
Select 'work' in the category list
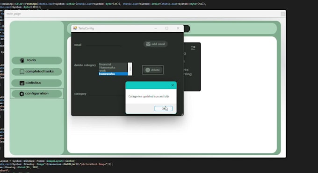pyautogui.click(x=113, y=71)
